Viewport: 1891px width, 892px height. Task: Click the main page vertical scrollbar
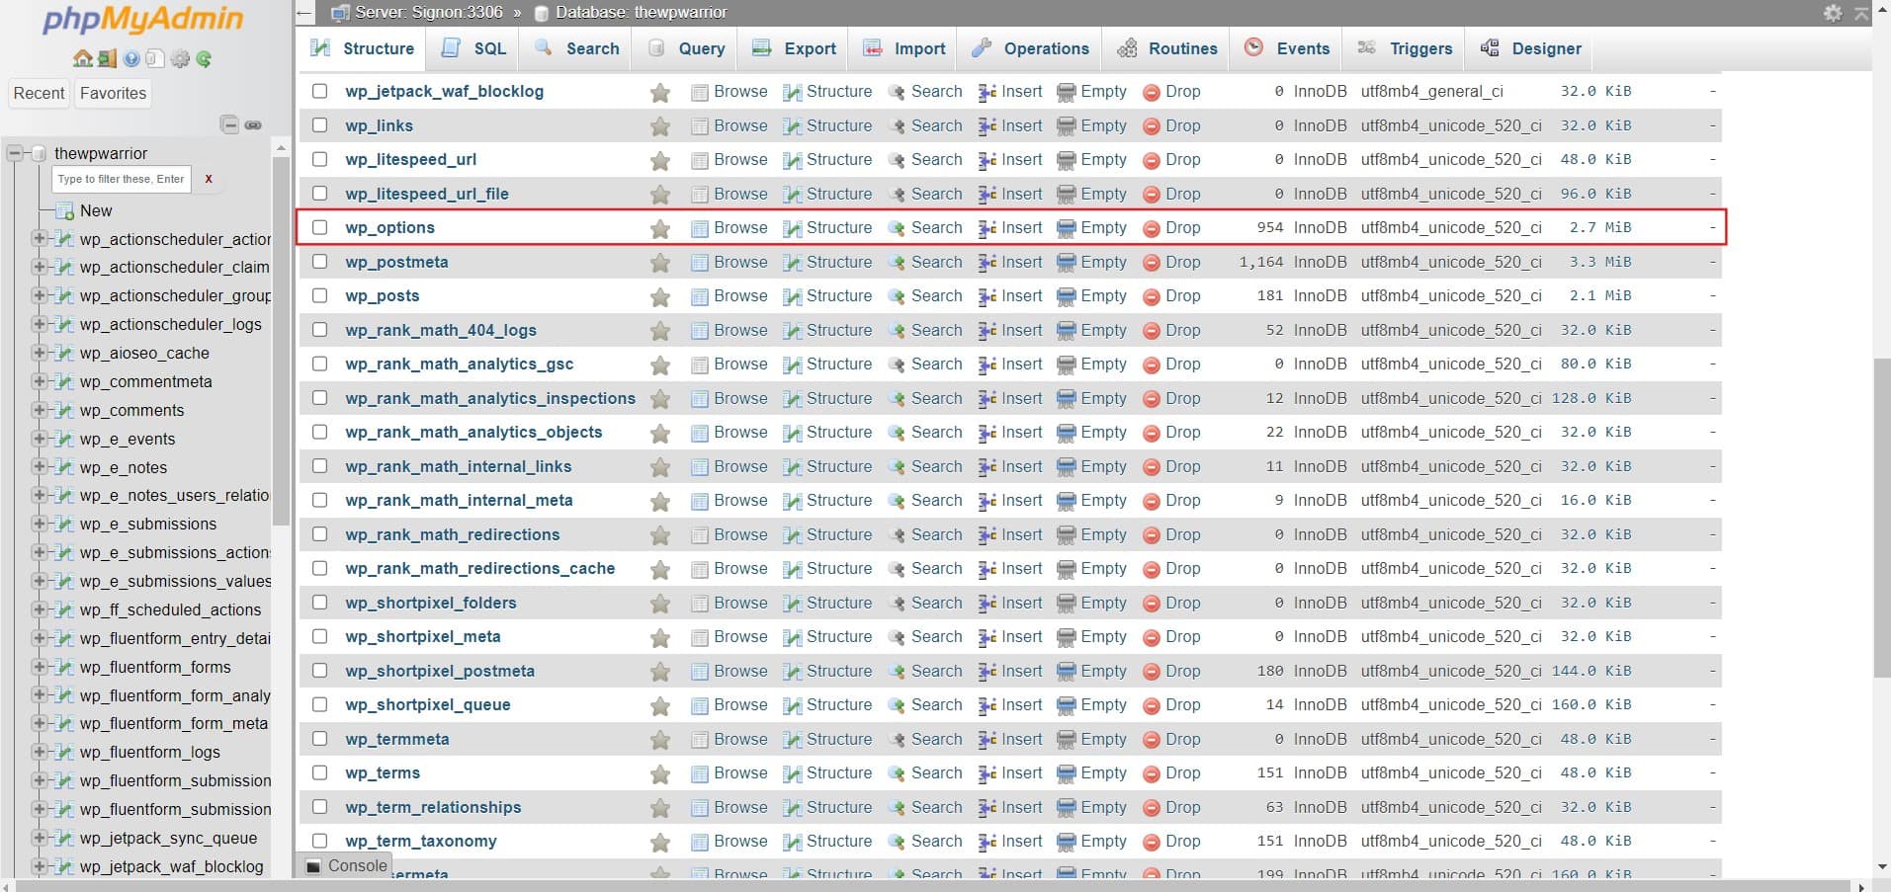[1881, 519]
